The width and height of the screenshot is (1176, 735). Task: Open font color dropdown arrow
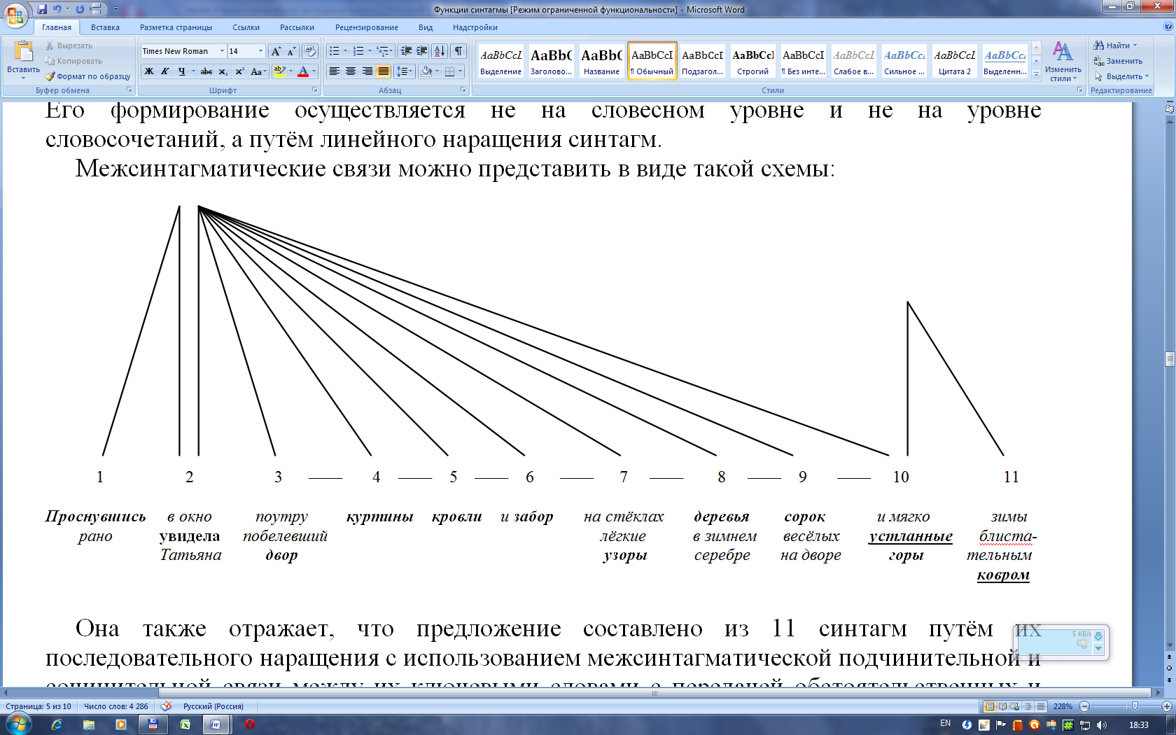point(314,71)
